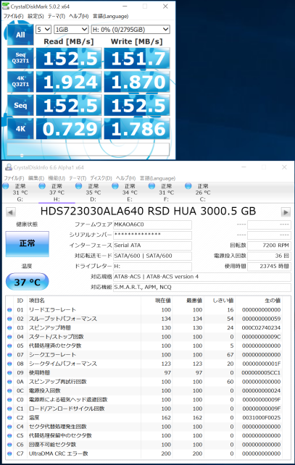Click status dot for attribute C7 row

tap(9, 453)
